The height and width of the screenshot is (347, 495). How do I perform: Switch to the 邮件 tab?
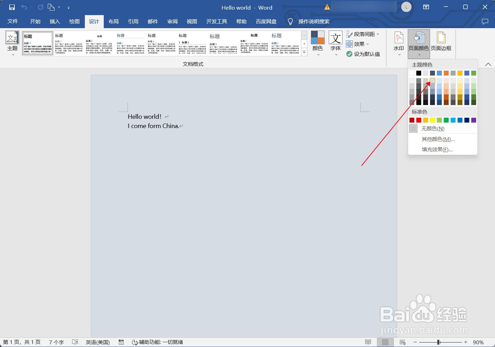pyautogui.click(x=153, y=21)
